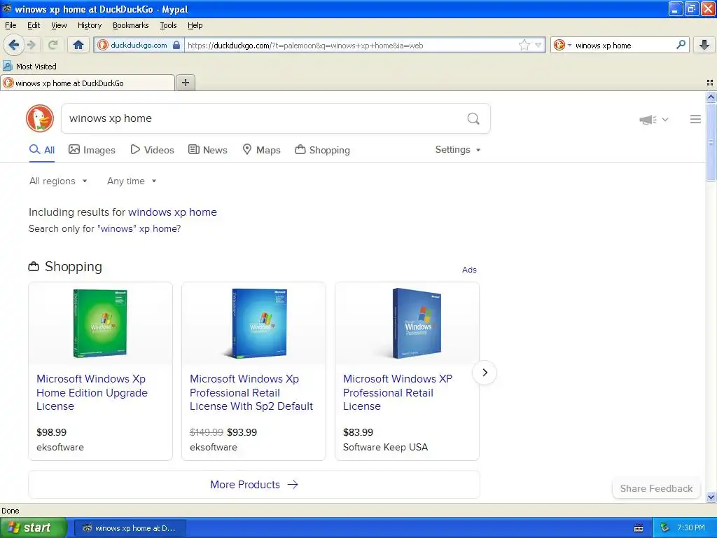
Task: Go to the home page icon
Action: [78, 45]
